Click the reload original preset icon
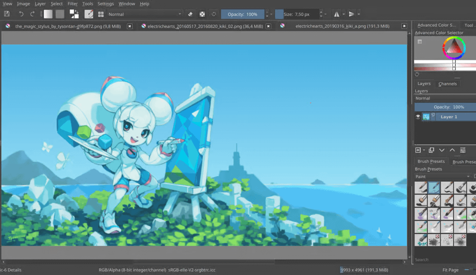476x275 pixels. [214, 14]
